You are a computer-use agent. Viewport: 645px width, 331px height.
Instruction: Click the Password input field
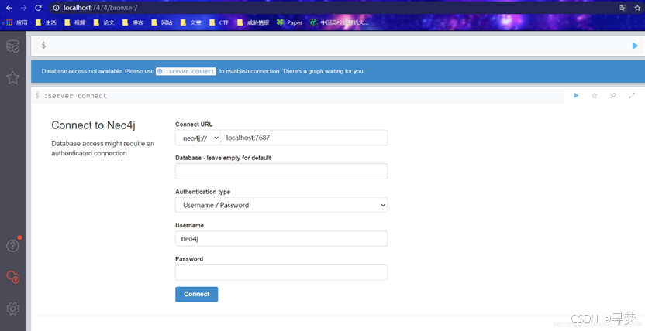point(281,272)
